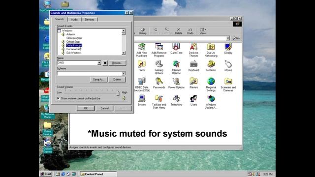This screenshot has height=177, width=315.
Task: Switch to the Sounds tab
Action: click(59, 19)
